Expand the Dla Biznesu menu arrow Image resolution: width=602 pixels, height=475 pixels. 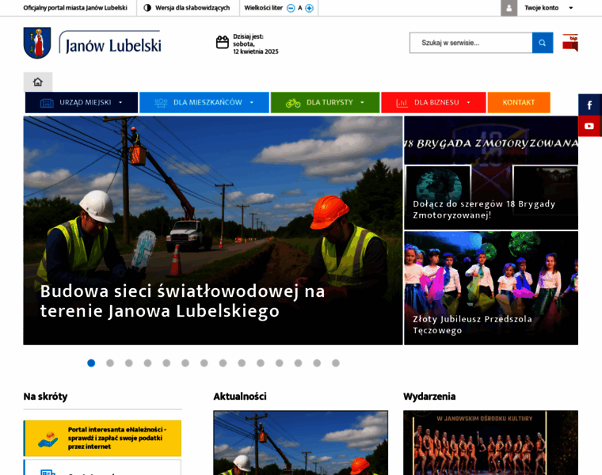(468, 102)
